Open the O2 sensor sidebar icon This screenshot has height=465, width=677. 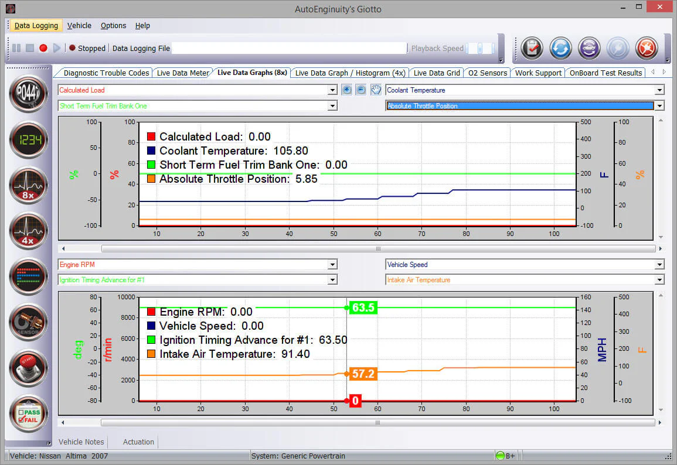pos(29,322)
